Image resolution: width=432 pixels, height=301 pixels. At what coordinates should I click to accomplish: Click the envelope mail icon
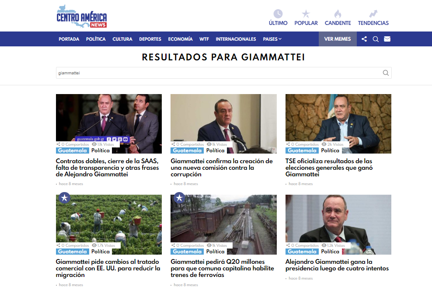click(x=387, y=39)
